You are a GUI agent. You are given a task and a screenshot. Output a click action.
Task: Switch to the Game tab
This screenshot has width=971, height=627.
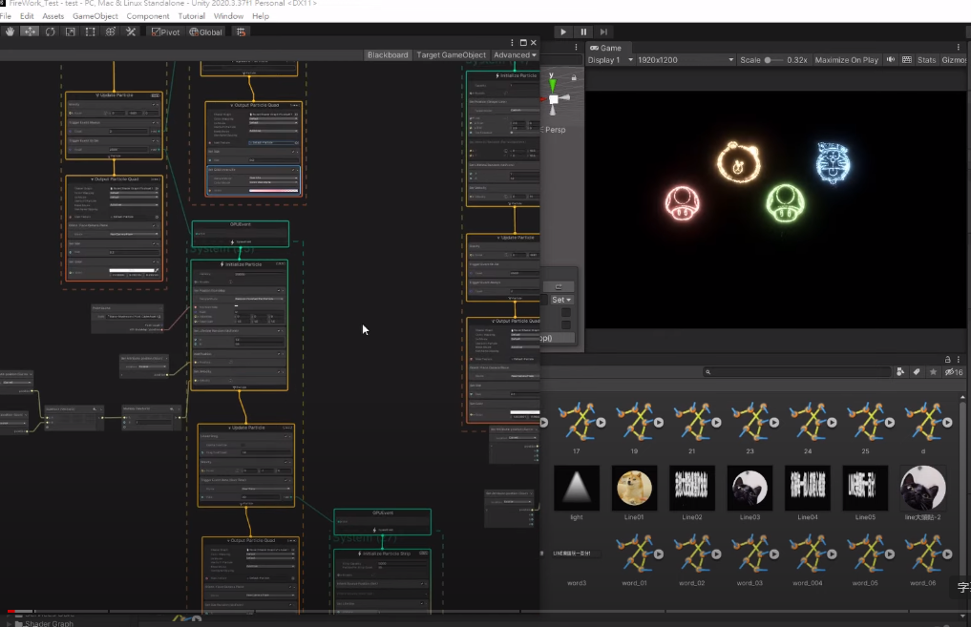pos(608,47)
